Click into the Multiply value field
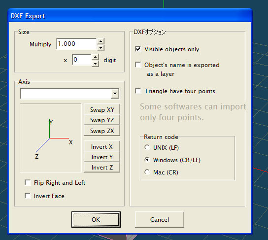 76,44
